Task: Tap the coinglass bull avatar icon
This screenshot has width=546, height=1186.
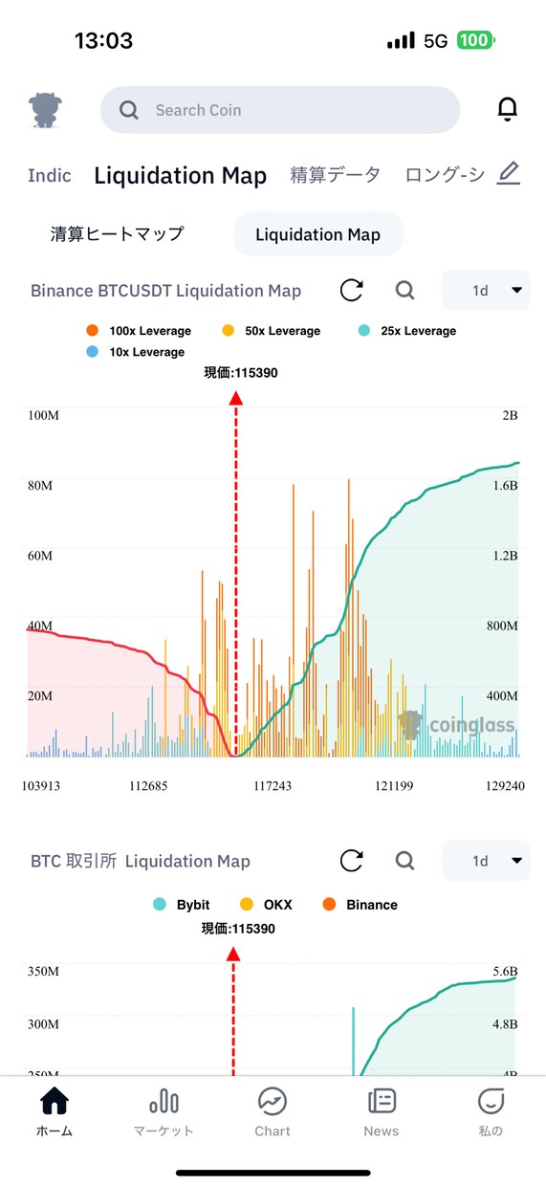Action: [x=44, y=110]
